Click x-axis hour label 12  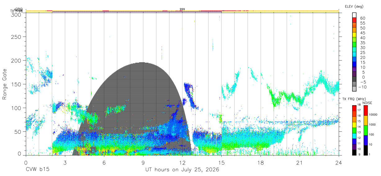[182, 162]
